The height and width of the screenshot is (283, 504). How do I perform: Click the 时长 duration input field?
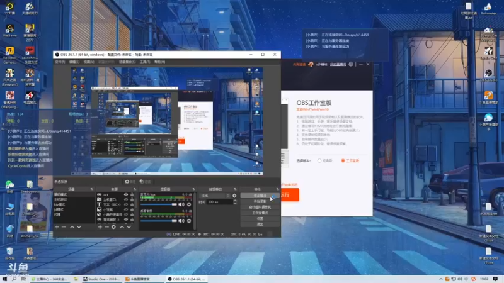pyautogui.click(x=219, y=202)
